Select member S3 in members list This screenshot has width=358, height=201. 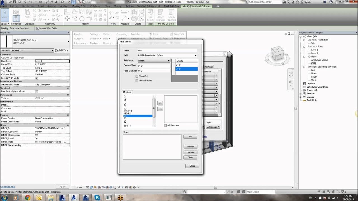[138, 118]
